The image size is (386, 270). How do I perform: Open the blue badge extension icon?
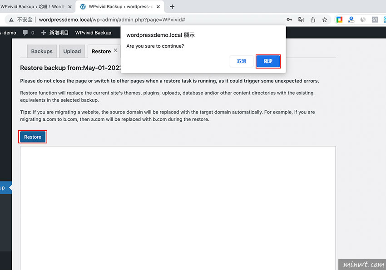[351, 20]
